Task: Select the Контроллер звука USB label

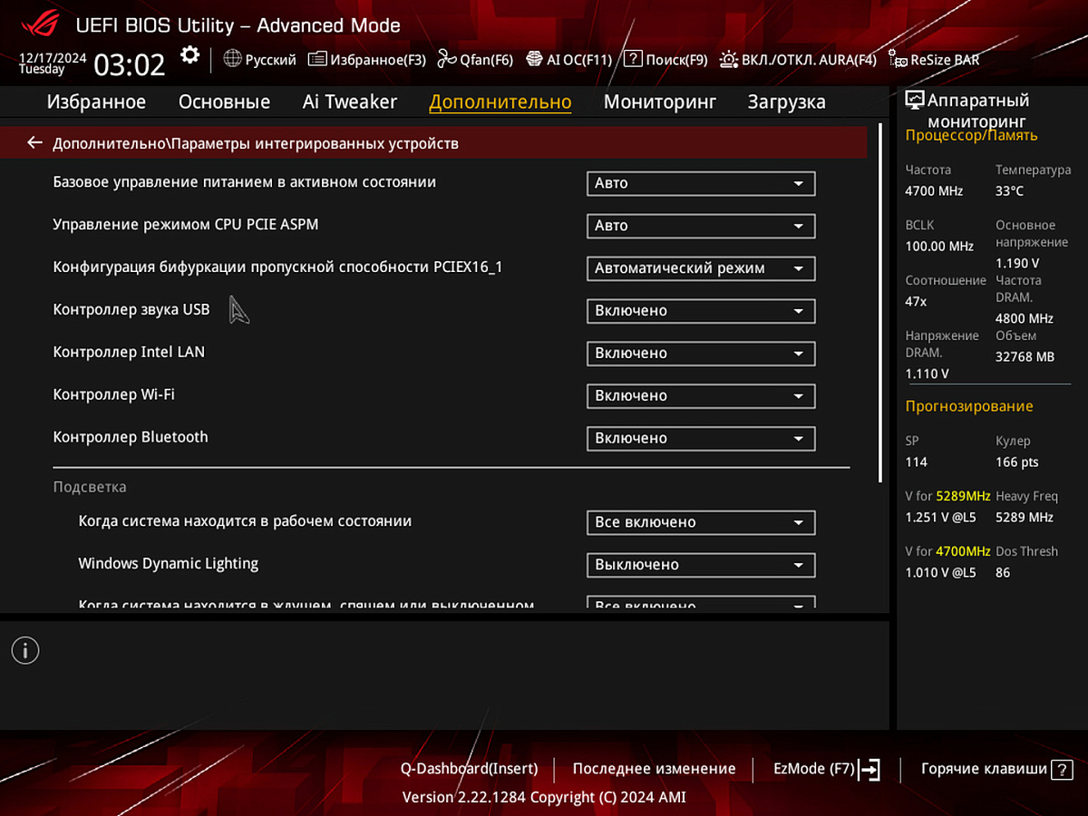Action: point(131,309)
